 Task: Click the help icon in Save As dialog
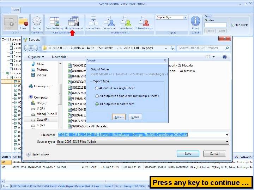(x=224, y=57)
